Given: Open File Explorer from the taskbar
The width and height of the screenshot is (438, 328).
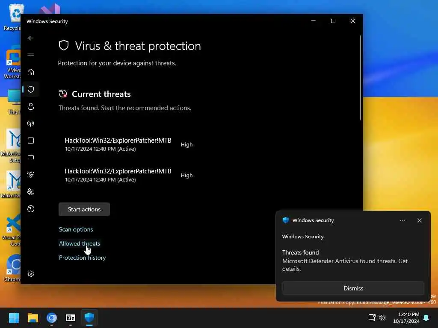Looking at the screenshot, I should (33, 318).
